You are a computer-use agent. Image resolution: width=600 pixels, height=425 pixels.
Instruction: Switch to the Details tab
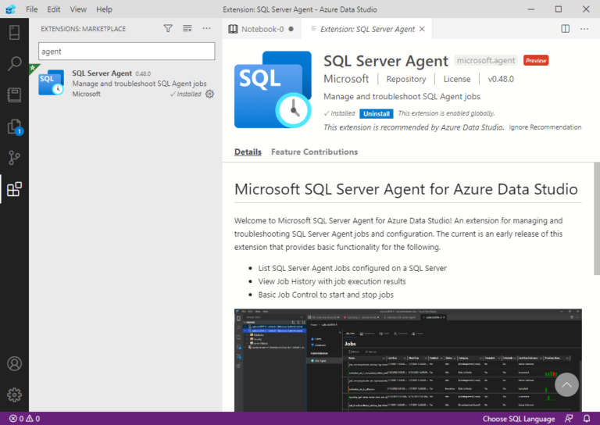[248, 152]
